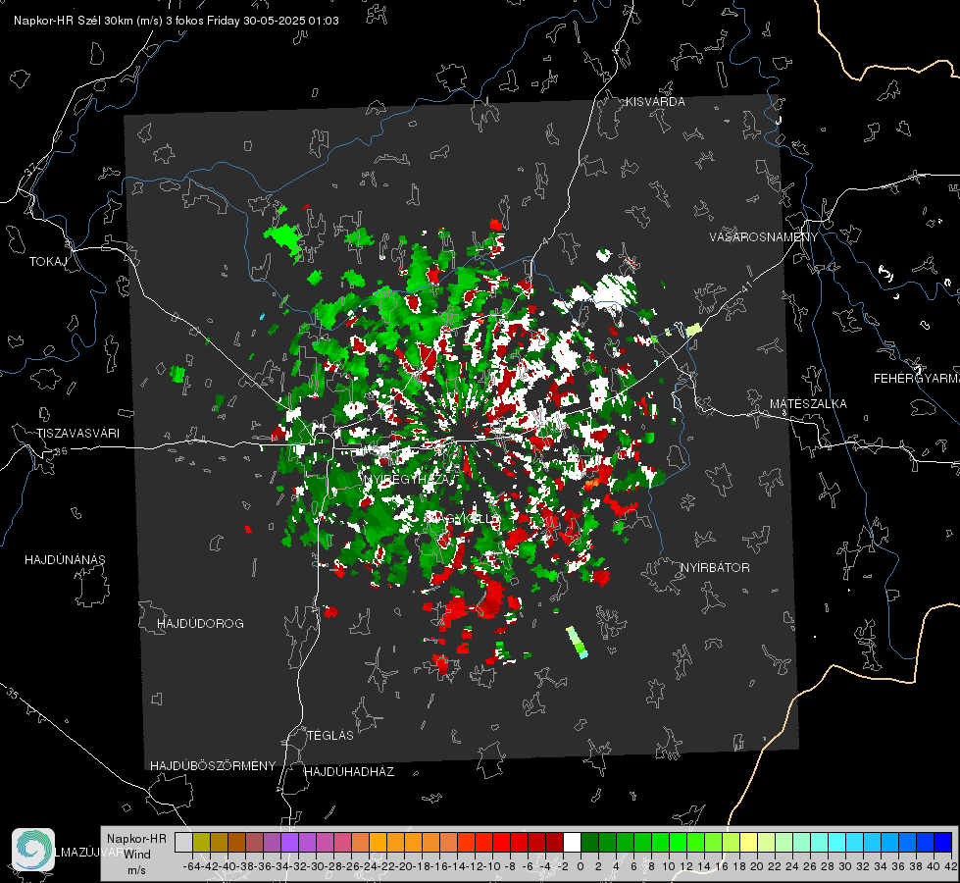Click the road number 36 marker

(x=61, y=451)
